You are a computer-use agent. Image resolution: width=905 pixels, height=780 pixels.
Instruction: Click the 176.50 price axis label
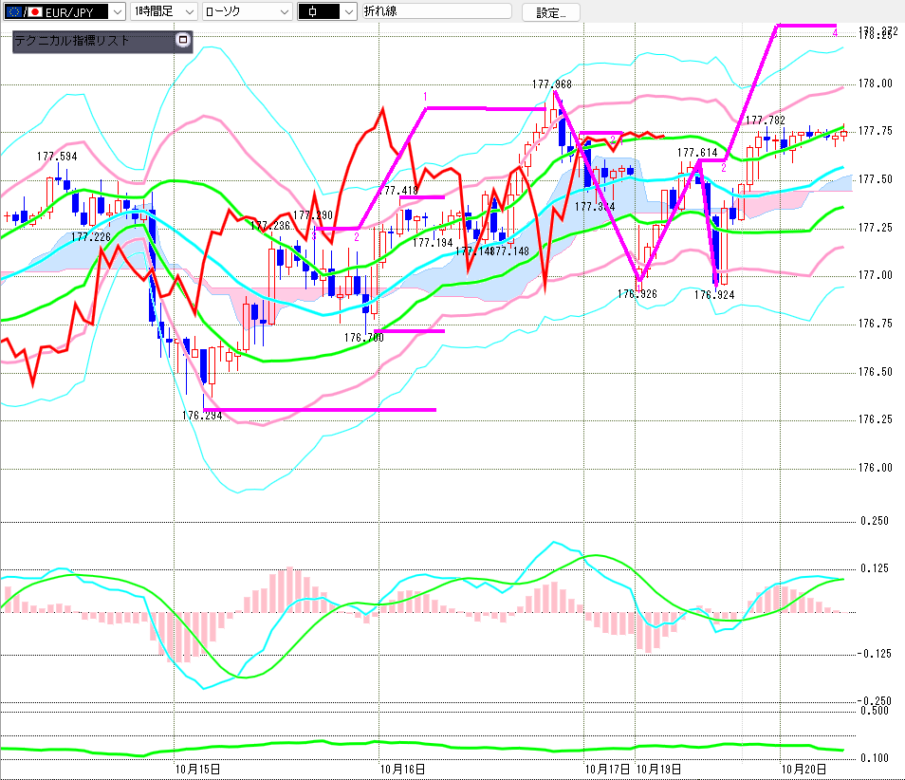tap(875, 372)
